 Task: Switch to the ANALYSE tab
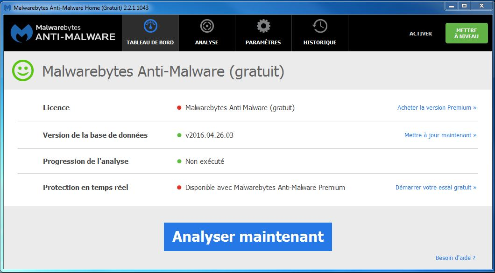tap(207, 33)
